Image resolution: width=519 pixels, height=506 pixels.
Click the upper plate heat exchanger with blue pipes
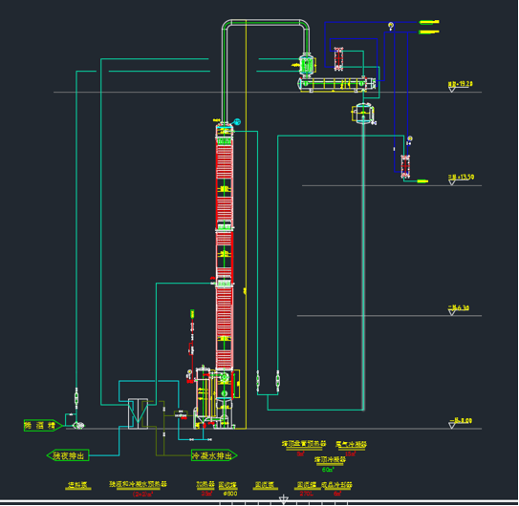coord(338,59)
